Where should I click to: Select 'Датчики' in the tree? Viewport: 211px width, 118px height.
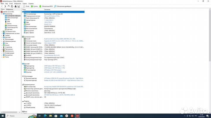click(10, 29)
